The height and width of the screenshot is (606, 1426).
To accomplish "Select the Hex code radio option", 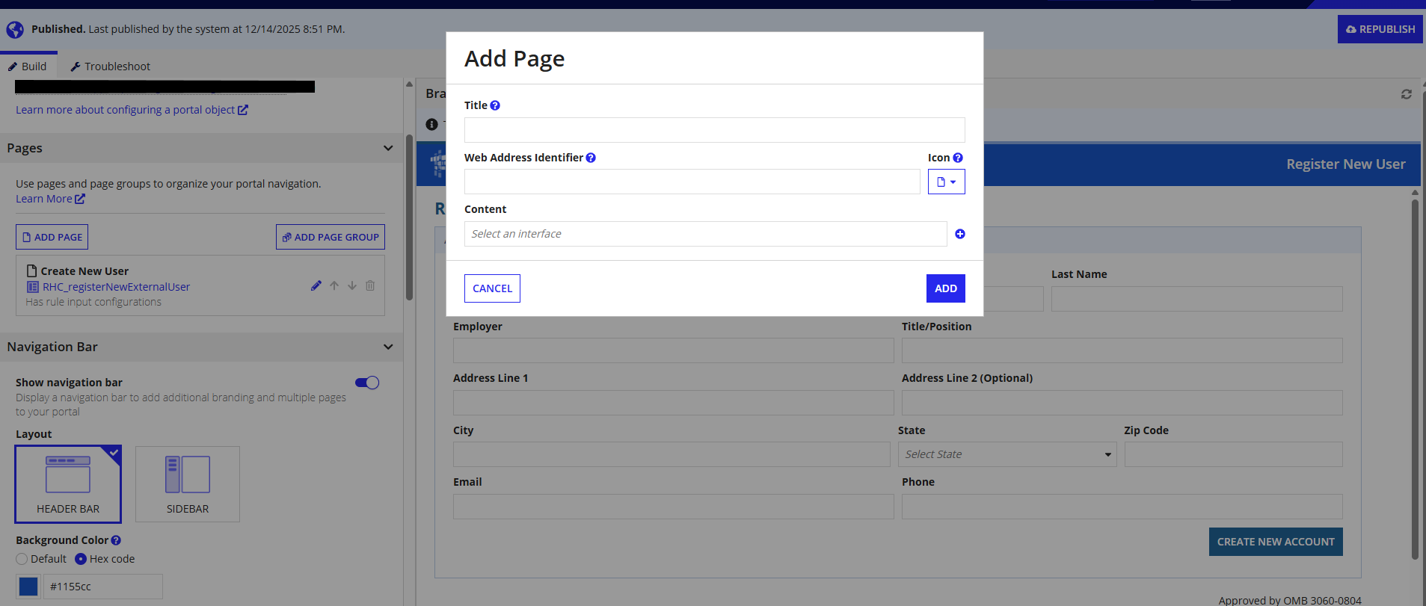I will click(81, 559).
